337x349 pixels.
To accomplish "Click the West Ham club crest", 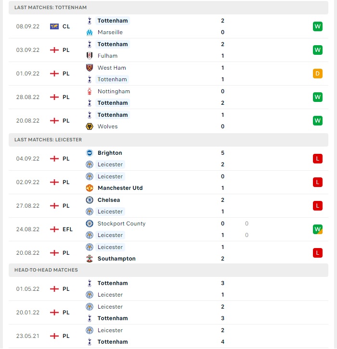I will tap(90, 68).
